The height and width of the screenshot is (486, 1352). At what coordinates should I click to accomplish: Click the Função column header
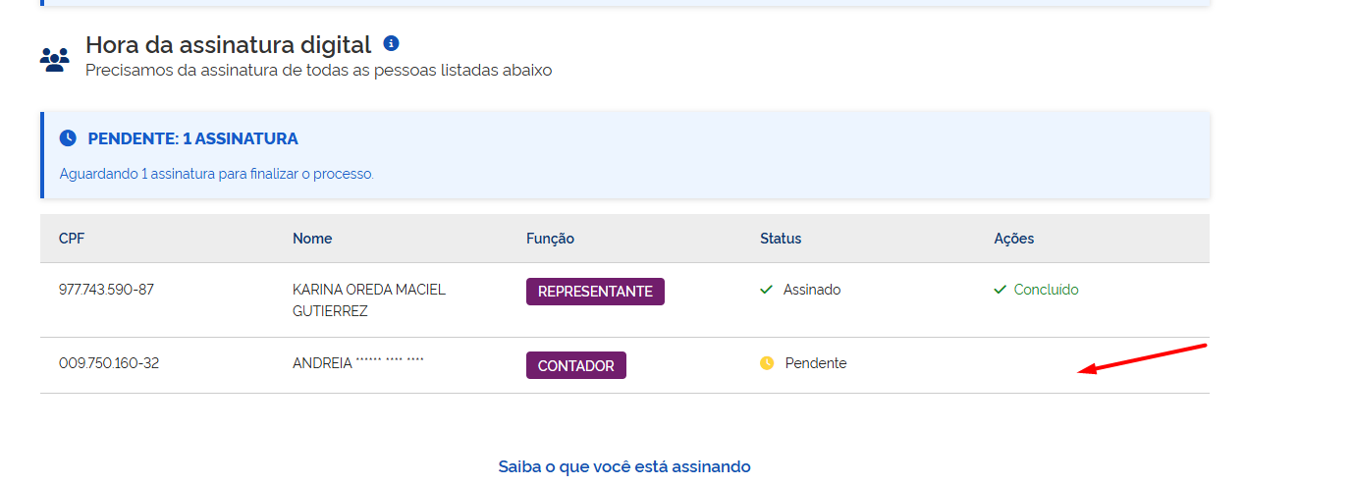tap(550, 239)
